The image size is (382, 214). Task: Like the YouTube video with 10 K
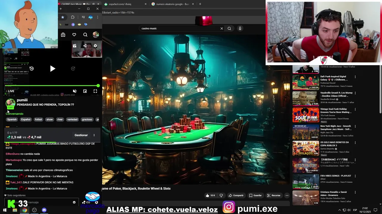tap(210, 195)
